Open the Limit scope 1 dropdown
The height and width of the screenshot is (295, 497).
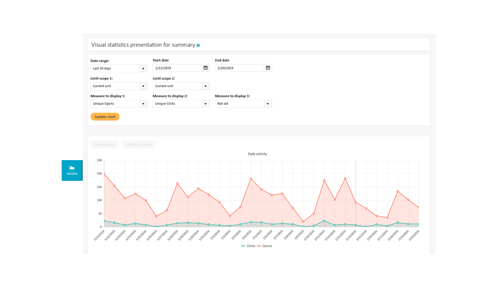(x=119, y=86)
